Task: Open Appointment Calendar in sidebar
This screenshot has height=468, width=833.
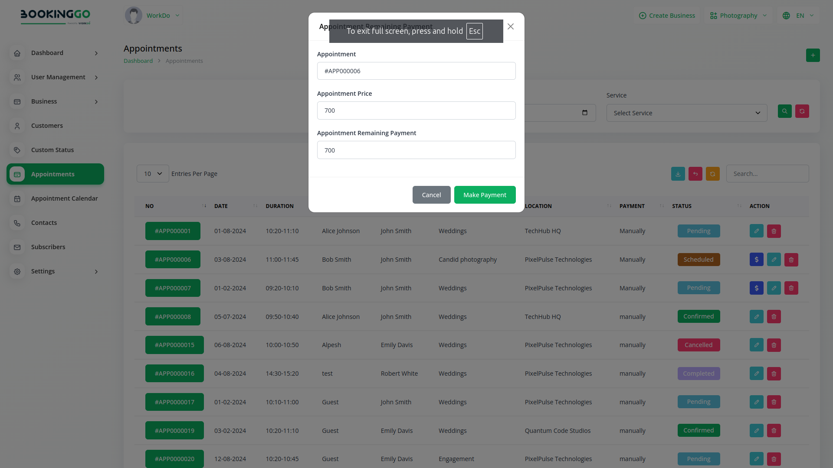Action: tap(64, 198)
